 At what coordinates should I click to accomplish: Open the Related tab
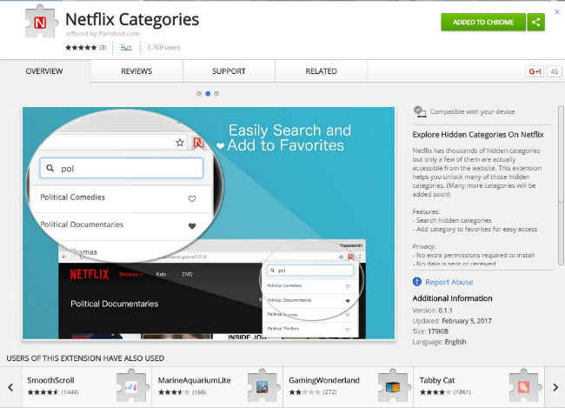pyautogui.click(x=321, y=71)
